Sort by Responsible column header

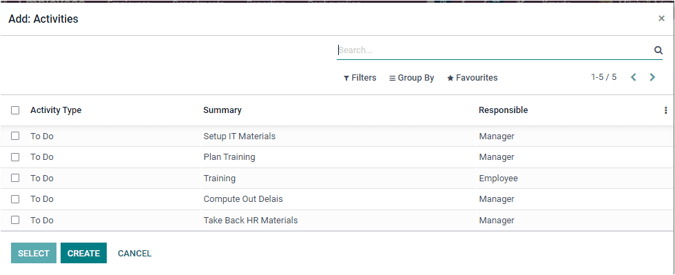coord(503,110)
